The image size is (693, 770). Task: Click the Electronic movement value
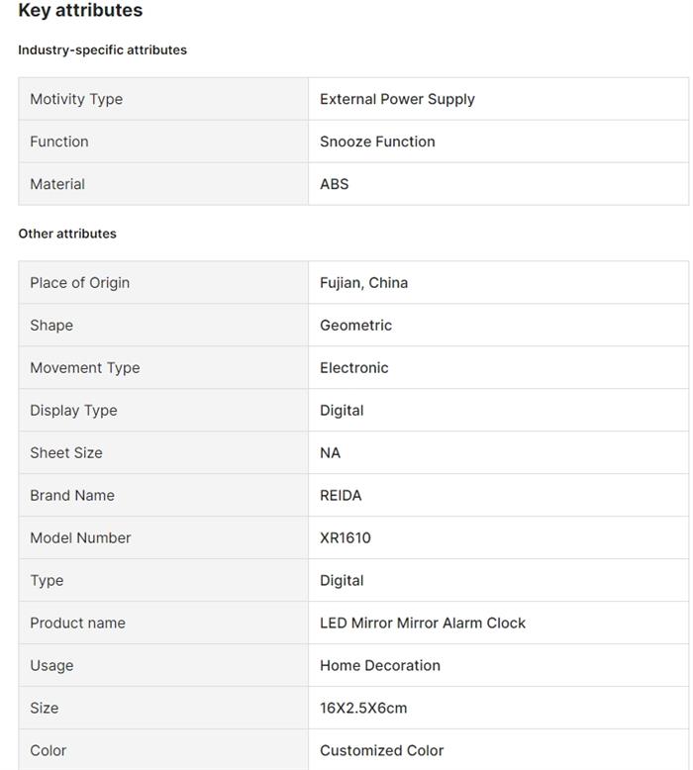(x=353, y=368)
